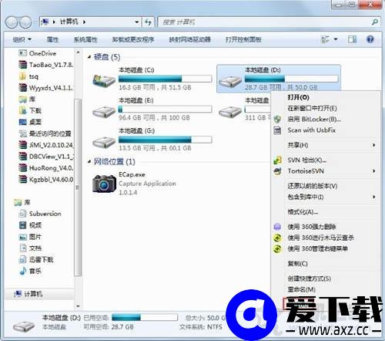Select local disk D drive icon
This screenshot has width=385, height=341.
[230, 81]
